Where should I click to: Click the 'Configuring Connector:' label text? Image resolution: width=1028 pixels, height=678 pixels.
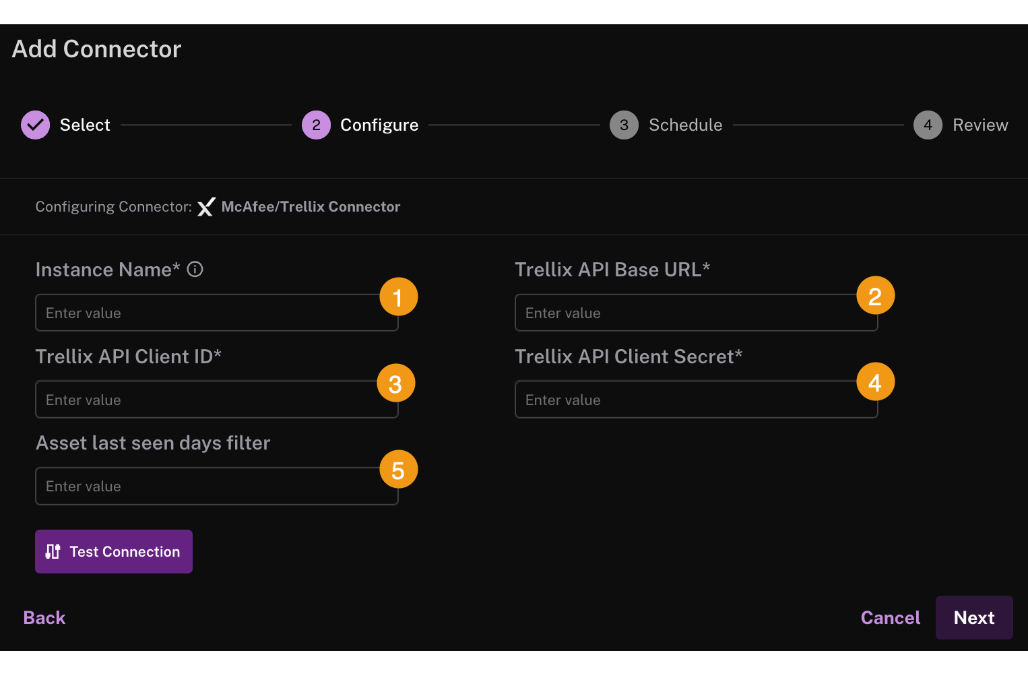click(x=114, y=207)
